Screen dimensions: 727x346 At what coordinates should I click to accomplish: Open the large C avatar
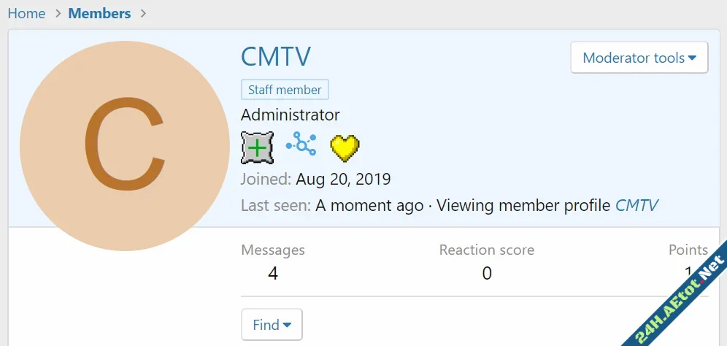(x=124, y=146)
